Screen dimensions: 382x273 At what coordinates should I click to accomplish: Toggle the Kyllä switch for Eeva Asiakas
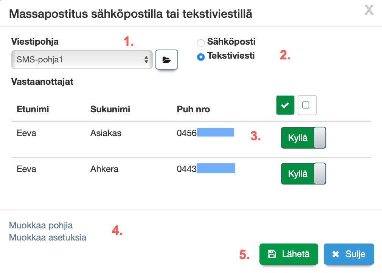303,138
